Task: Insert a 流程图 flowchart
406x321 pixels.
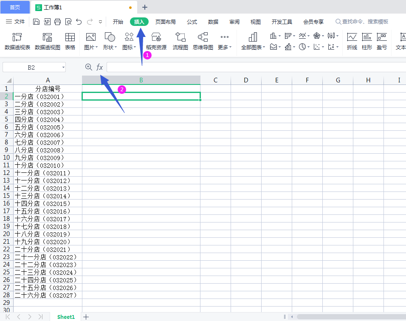Action: click(x=180, y=42)
